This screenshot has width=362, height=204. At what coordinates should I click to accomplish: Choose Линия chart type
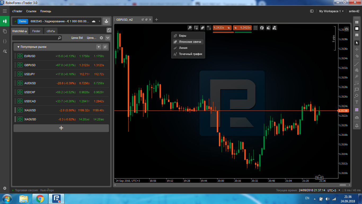click(188, 48)
